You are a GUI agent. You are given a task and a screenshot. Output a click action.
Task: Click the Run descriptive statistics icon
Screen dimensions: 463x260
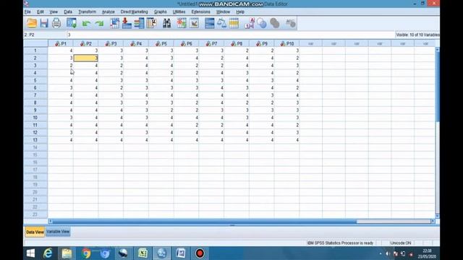[151, 23]
